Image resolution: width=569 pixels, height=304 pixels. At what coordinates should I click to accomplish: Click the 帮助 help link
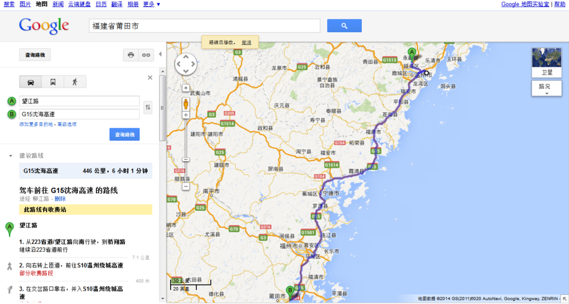[559, 4]
